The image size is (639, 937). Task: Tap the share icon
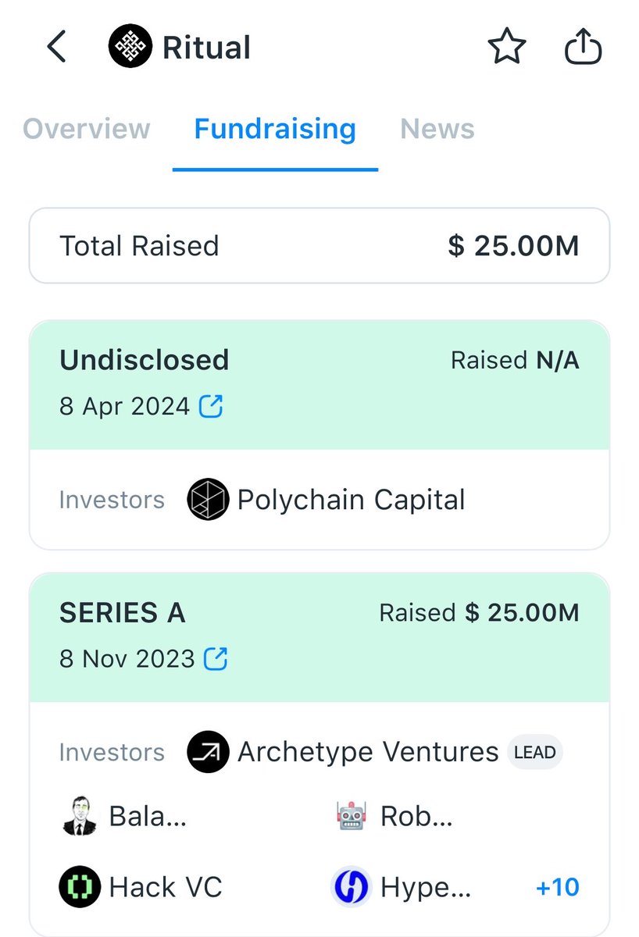(583, 48)
